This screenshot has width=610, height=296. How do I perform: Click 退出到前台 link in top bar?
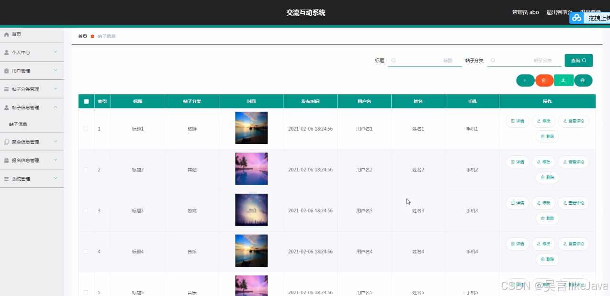tap(559, 12)
